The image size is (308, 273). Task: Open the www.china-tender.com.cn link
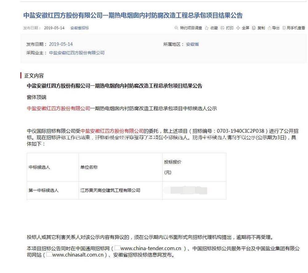(151, 248)
